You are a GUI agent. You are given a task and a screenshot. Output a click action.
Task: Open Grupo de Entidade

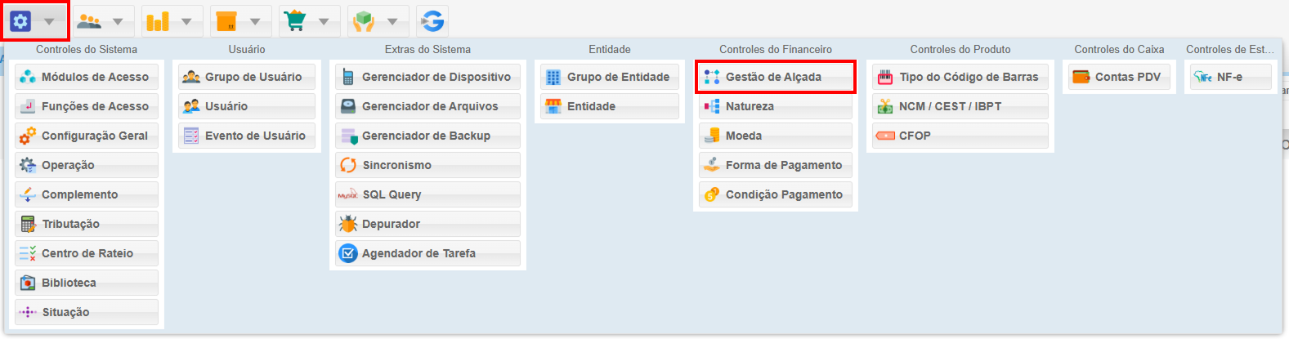[610, 77]
